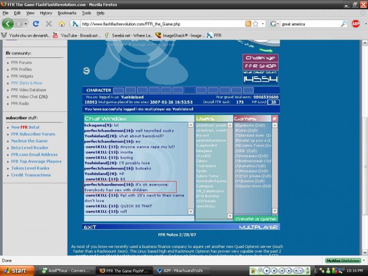
Task: Open the Bookmarks menu
Action: tap(67, 13)
